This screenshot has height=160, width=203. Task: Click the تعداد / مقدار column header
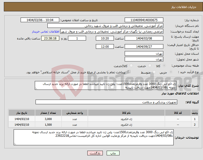coord(48,113)
